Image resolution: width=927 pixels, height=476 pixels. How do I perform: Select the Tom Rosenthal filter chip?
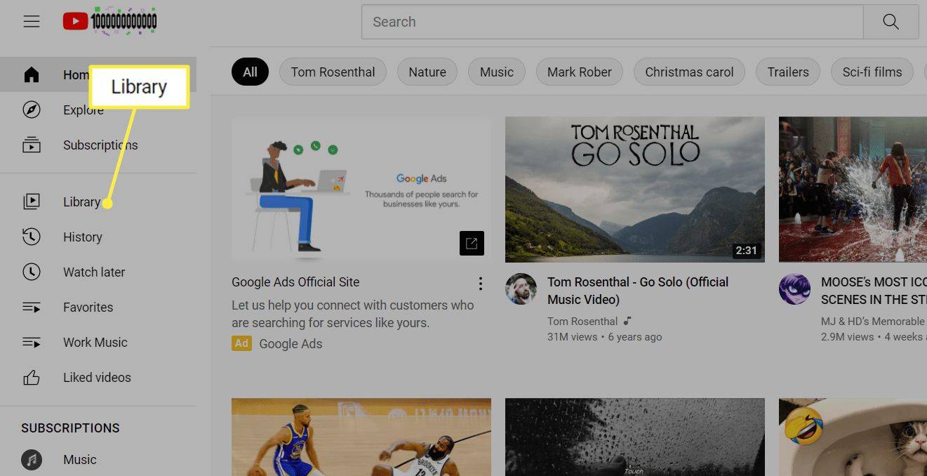pos(333,72)
